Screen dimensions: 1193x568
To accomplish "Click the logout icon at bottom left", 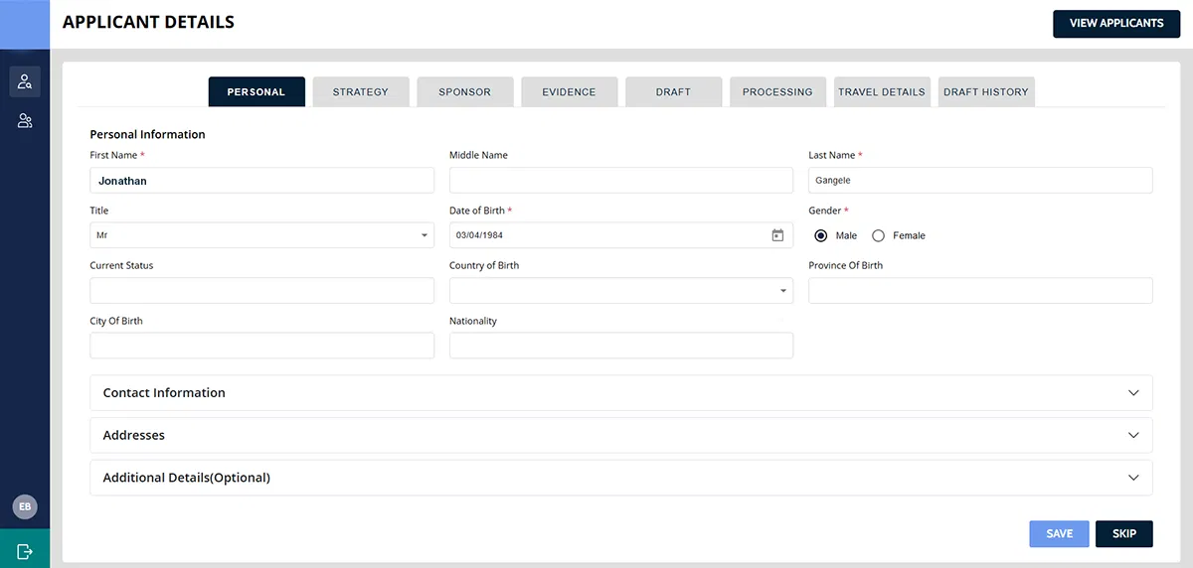I will [25, 551].
